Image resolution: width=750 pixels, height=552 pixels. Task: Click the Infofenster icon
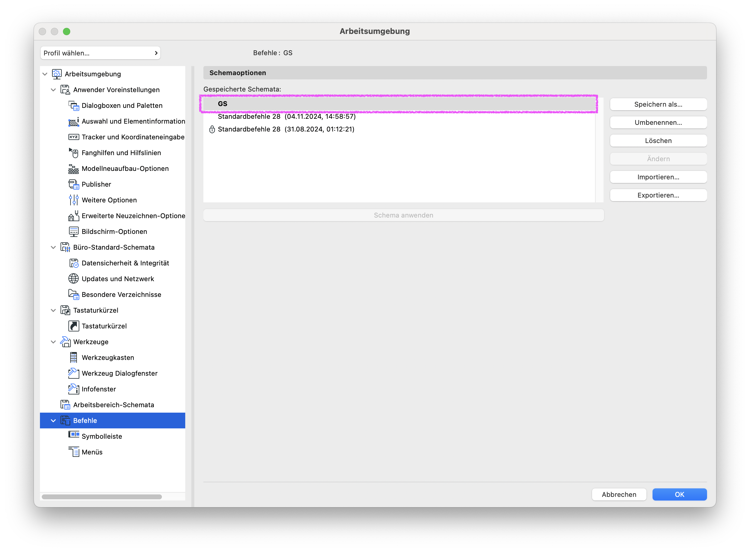click(74, 389)
